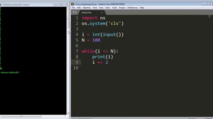Click 'system' in os.system call
213x119 pixels.
tap(98, 23)
